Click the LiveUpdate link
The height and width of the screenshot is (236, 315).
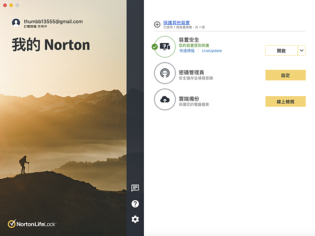(x=212, y=50)
